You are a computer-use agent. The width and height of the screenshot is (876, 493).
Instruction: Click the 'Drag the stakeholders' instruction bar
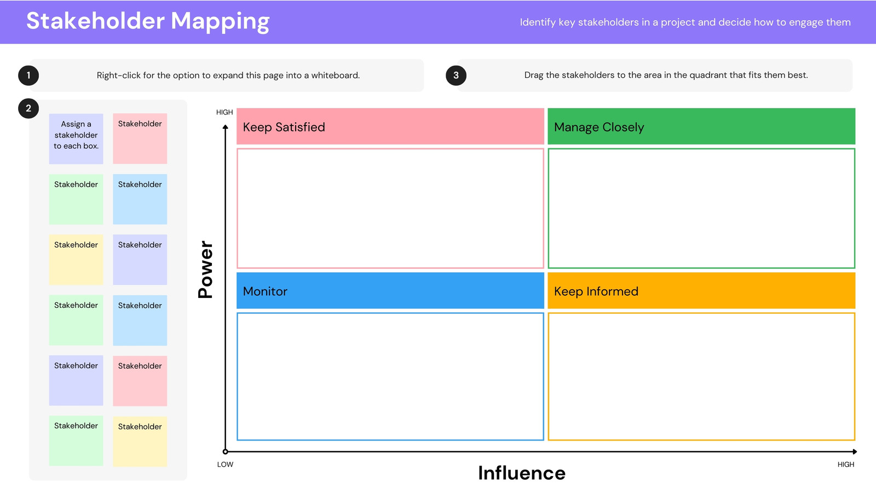click(655, 76)
